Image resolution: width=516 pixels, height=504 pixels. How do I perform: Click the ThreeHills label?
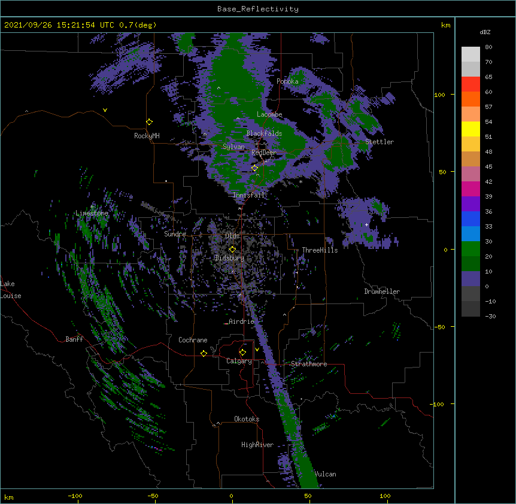pyautogui.click(x=320, y=250)
